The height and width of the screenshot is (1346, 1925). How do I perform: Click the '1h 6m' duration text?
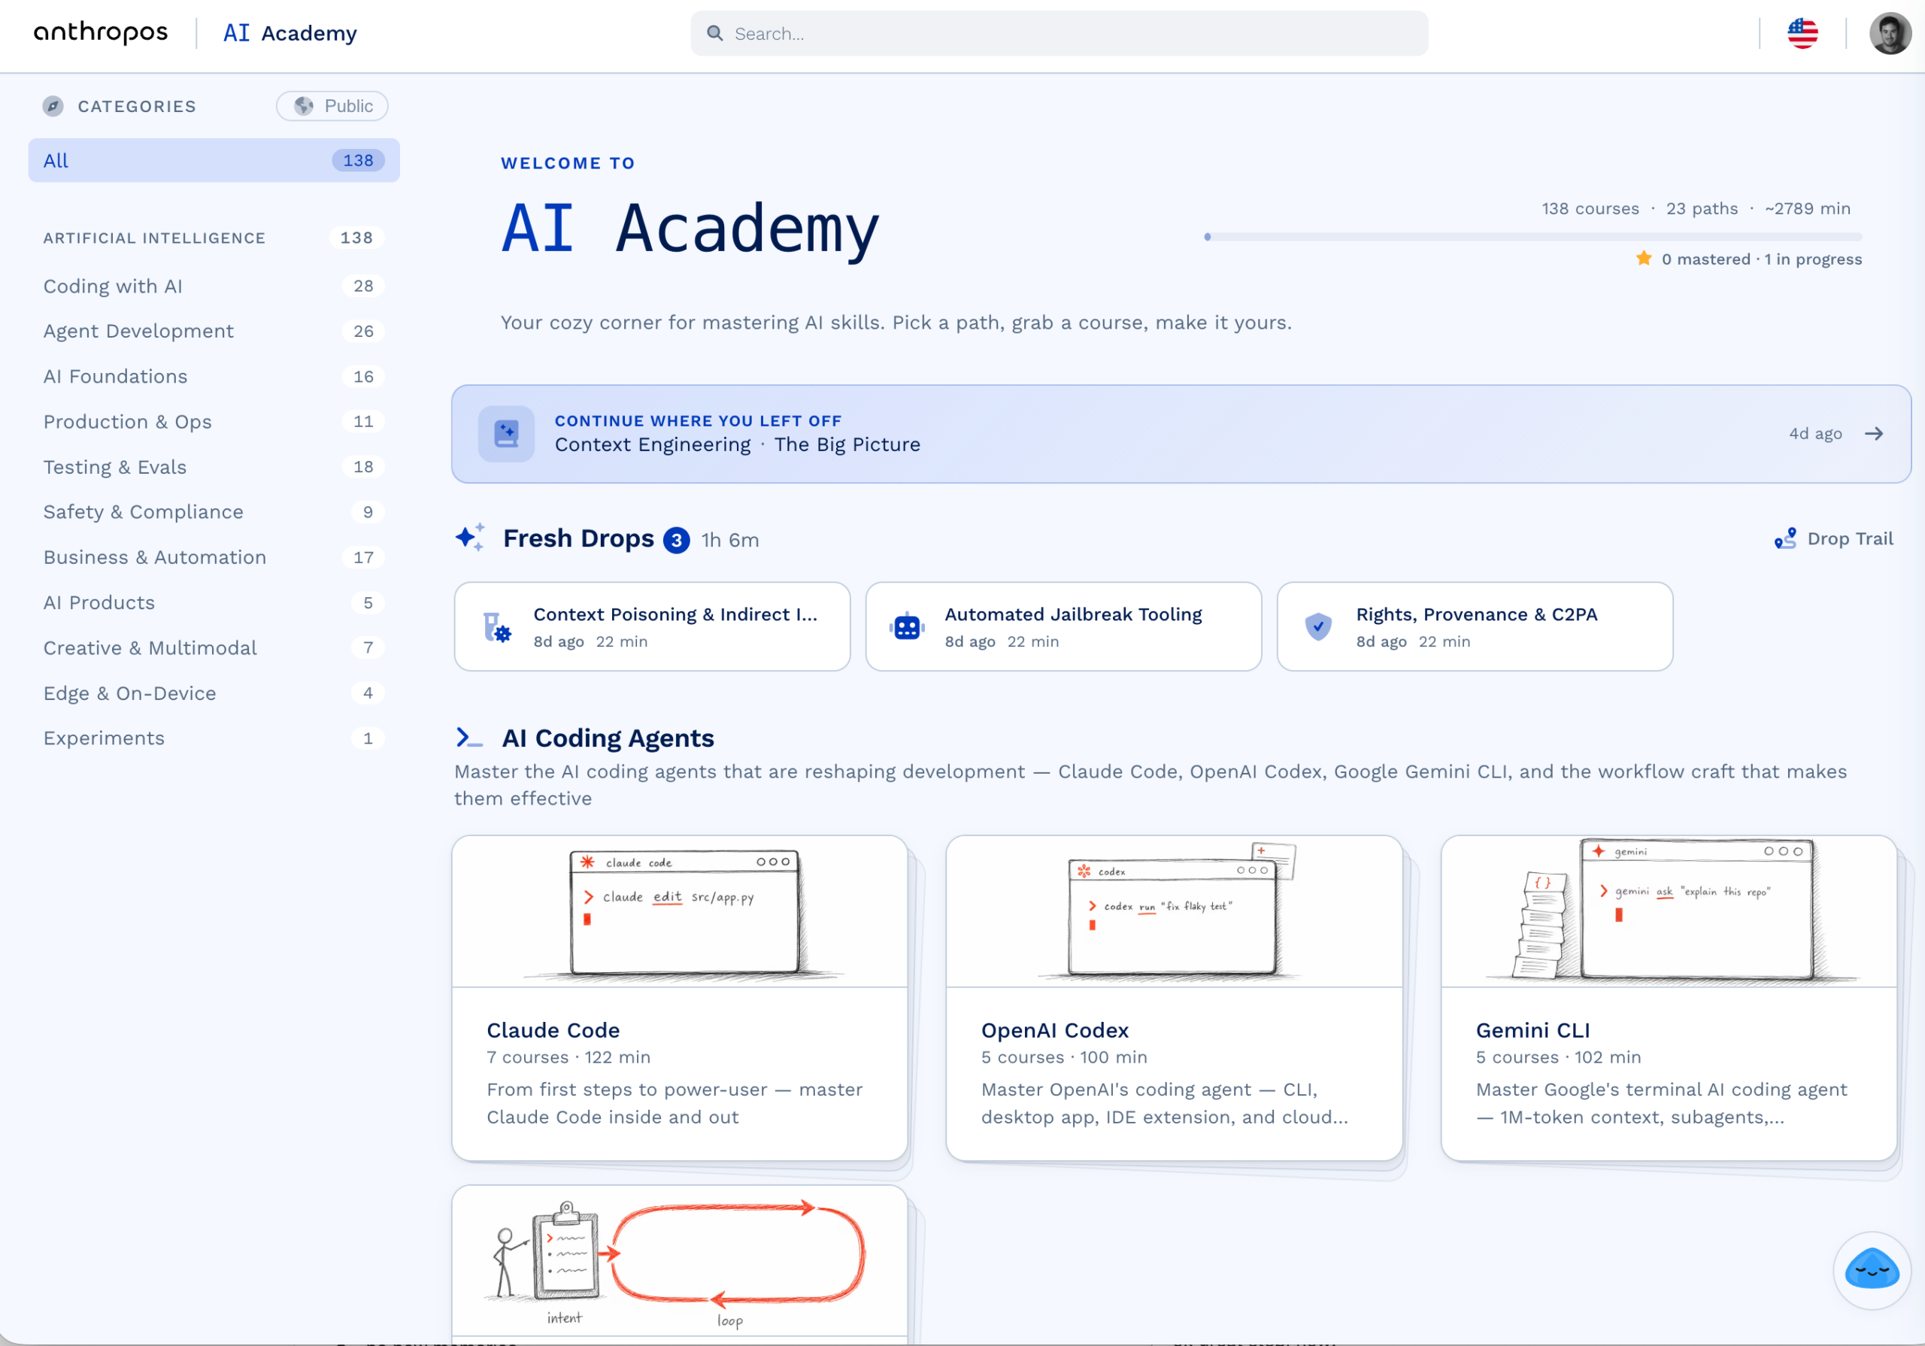[x=730, y=540]
